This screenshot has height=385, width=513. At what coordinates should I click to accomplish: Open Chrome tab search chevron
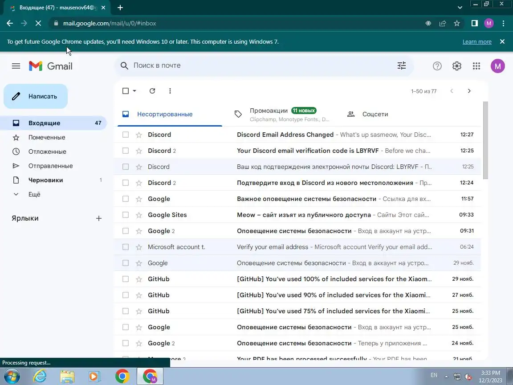tap(460, 8)
